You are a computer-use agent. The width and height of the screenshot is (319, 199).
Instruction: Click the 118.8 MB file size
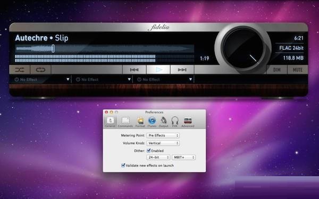(293, 58)
